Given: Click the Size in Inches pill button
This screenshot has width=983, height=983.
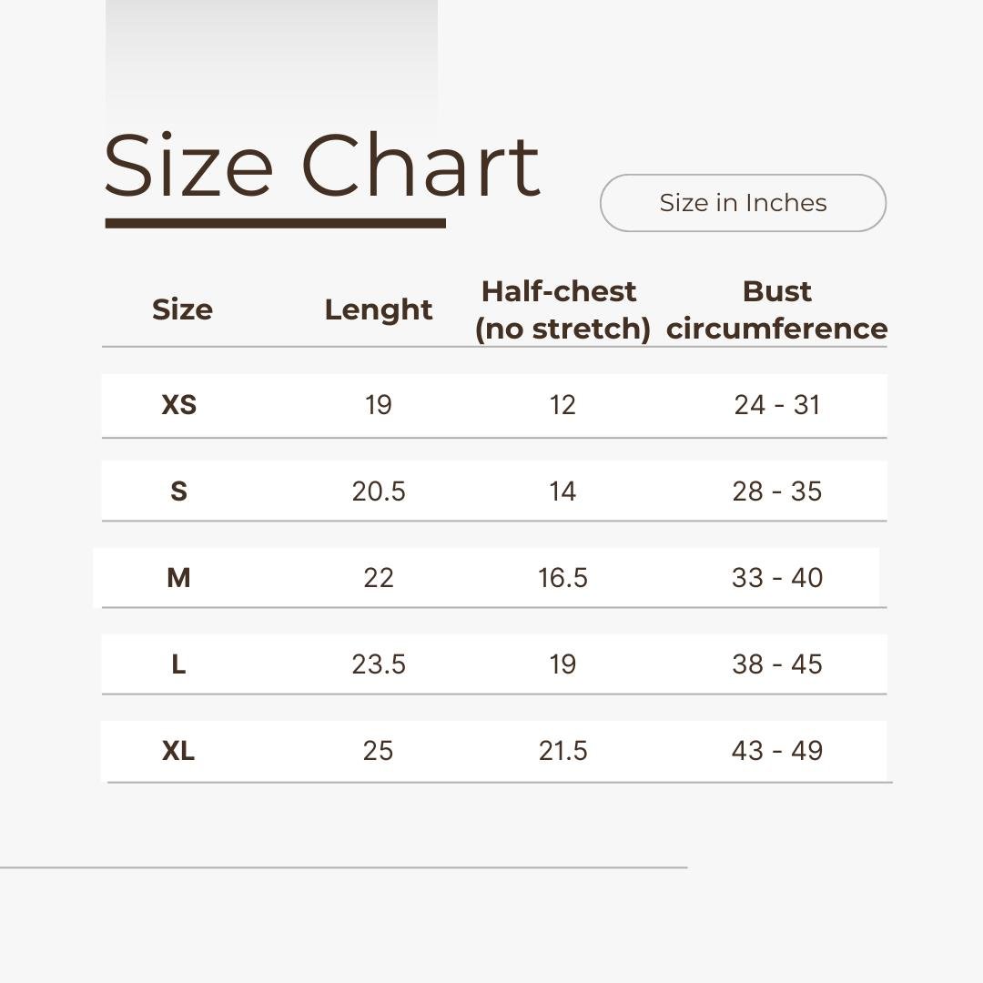Looking at the screenshot, I should (x=743, y=202).
